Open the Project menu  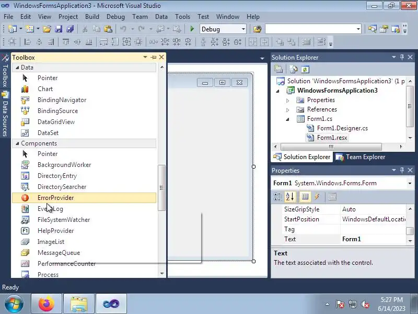(68, 17)
